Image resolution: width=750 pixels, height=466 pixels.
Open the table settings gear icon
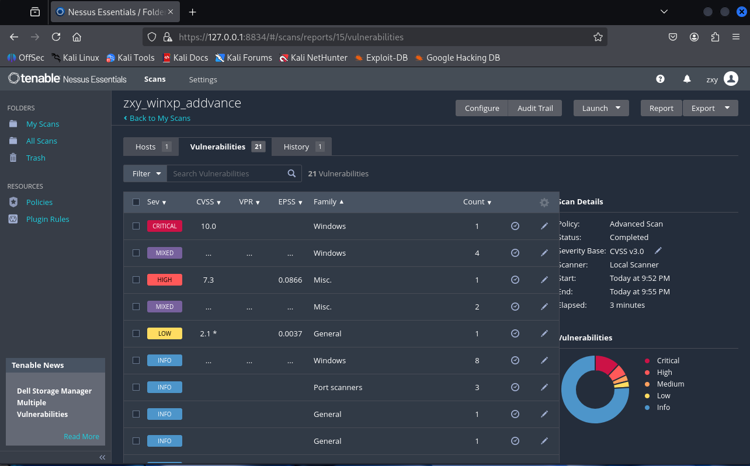pyautogui.click(x=544, y=202)
